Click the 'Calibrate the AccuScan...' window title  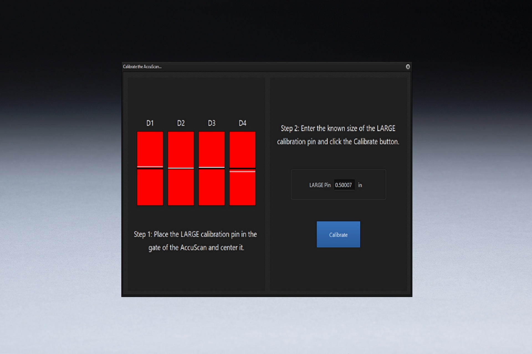coord(142,67)
